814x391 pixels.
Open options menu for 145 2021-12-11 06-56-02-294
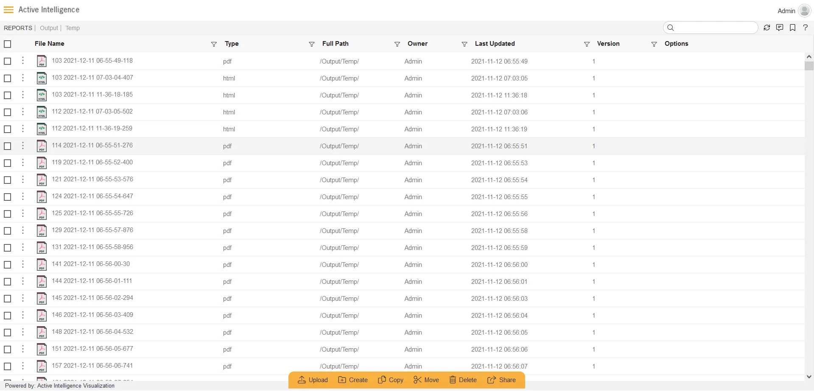(23, 298)
